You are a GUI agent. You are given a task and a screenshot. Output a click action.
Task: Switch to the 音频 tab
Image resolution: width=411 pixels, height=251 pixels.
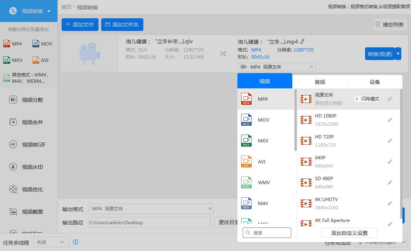tap(320, 82)
